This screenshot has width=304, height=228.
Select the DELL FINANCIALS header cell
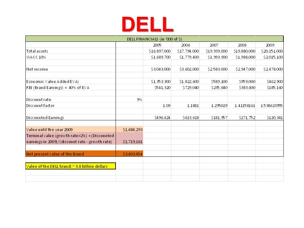click(154, 39)
